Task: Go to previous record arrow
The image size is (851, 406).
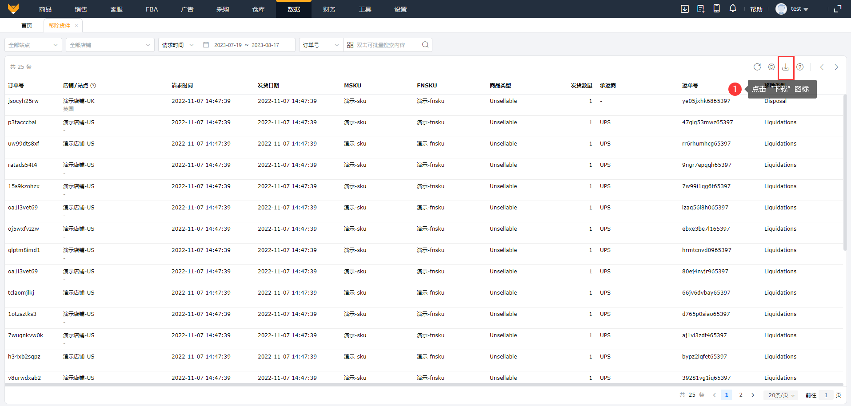Action: pyautogui.click(x=822, y=67)
